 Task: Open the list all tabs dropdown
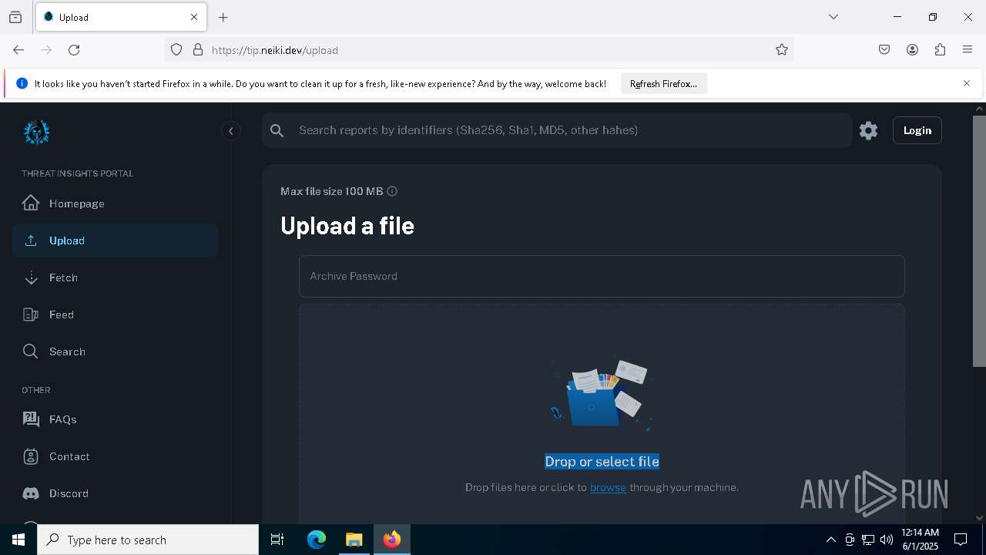833,17
